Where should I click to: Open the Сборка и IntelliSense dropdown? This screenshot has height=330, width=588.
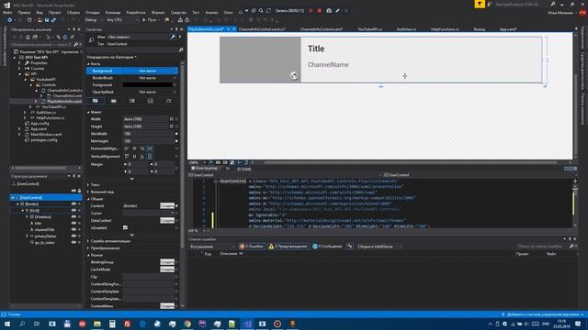tap(379, 247)
